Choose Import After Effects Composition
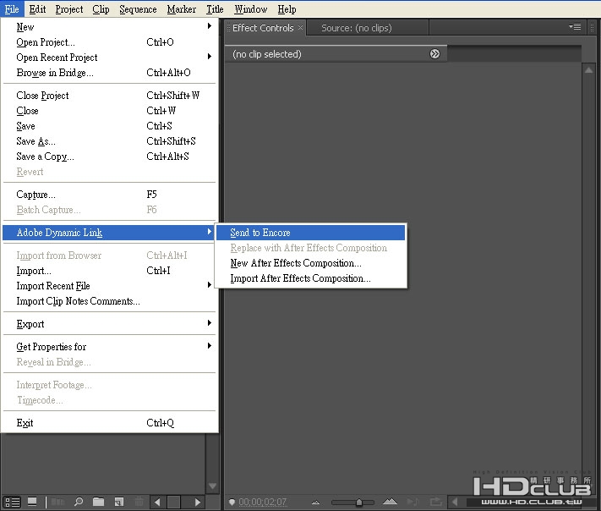The image size is (601, 511). click(x=310, y=278)
